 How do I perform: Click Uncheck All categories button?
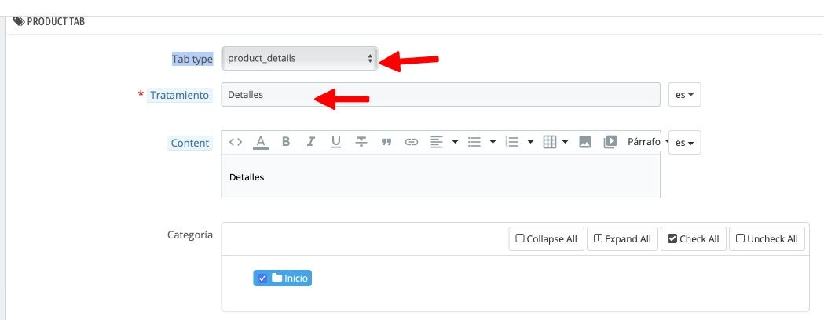pyautogui.click(x=767, y=238)
